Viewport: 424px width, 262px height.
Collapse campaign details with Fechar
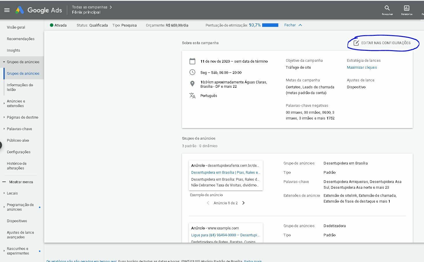click(x=293, y=25)
